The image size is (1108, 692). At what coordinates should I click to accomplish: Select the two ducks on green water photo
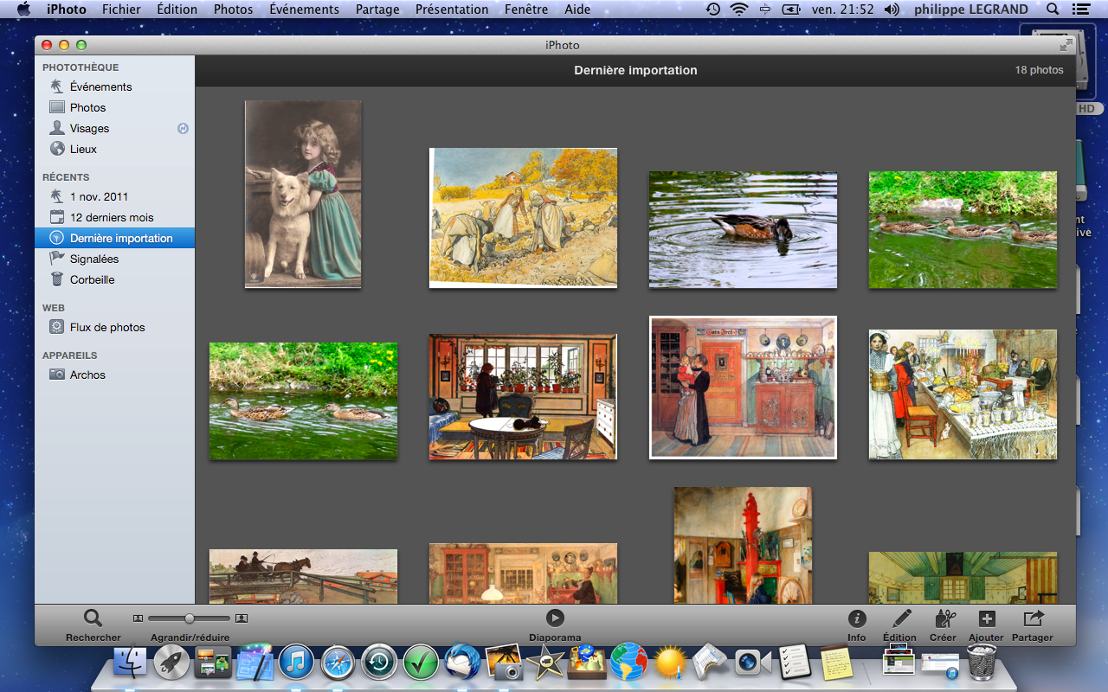pos(303,400)
